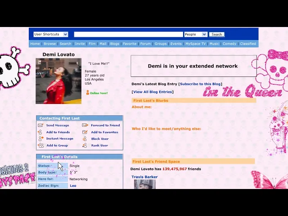The width and height of the screenshot is (288, 216).
Task: Open Classified in the navigation bar
Action: coord(248,44)
